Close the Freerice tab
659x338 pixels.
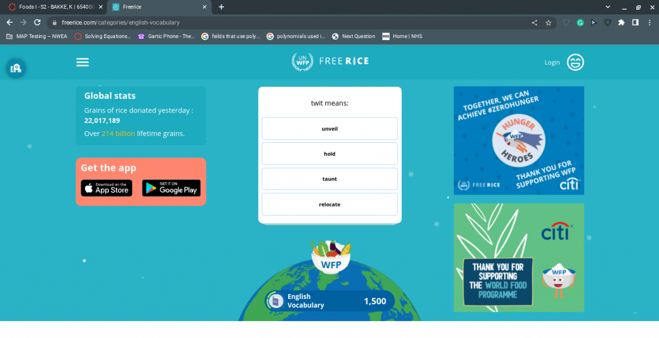click(x=204, y=7)
